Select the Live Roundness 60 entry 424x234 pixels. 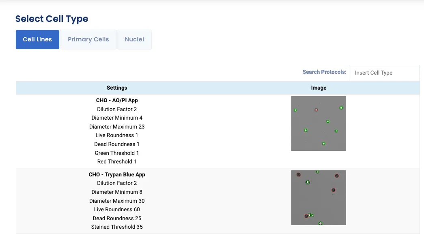tap(117, 209)
